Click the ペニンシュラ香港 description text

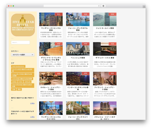pos(78,64)
